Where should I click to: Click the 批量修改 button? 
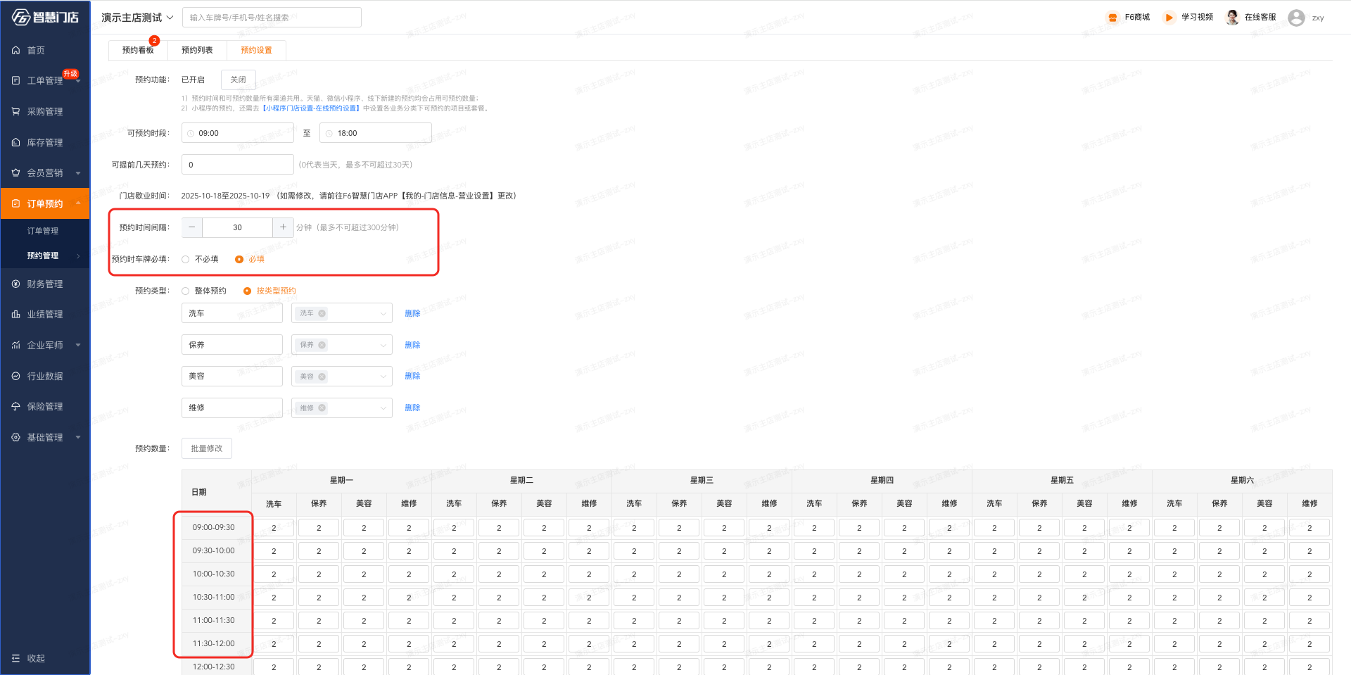click(206, 448)
